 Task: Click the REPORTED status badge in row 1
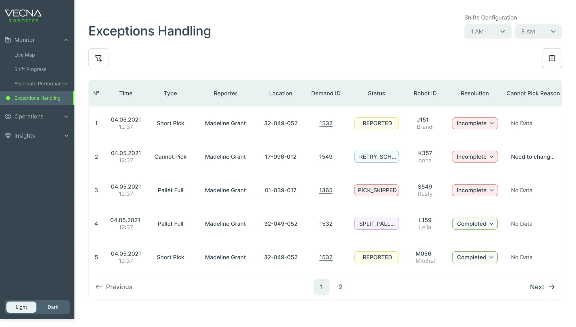pyautogui.click(x=377, y=123)
